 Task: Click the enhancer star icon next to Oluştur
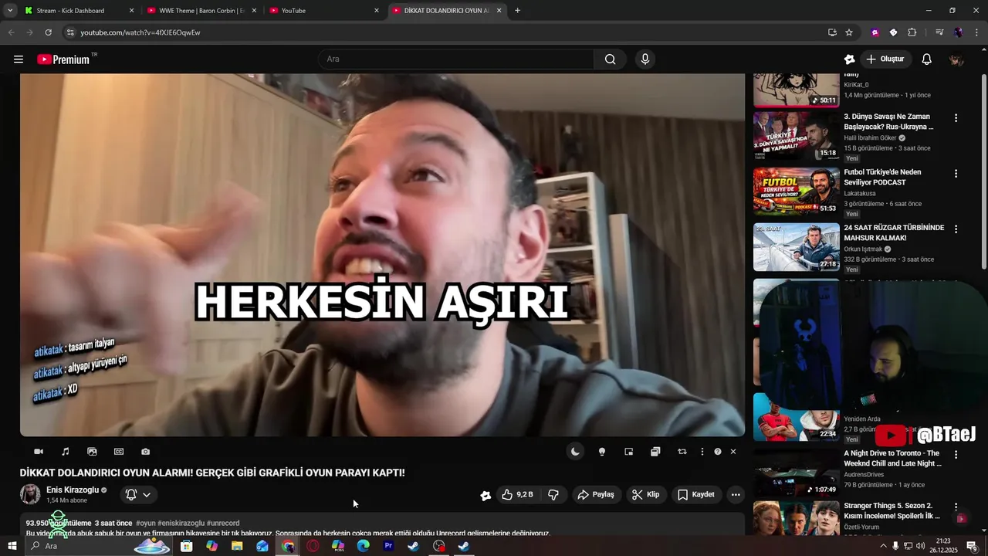[850, 59]
